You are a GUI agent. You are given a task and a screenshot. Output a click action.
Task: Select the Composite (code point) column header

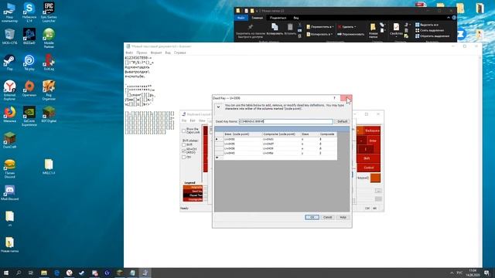click(x=282, y=134)
